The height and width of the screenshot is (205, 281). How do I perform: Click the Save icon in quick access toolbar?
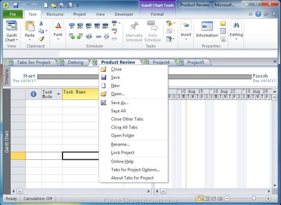(15, 5)
